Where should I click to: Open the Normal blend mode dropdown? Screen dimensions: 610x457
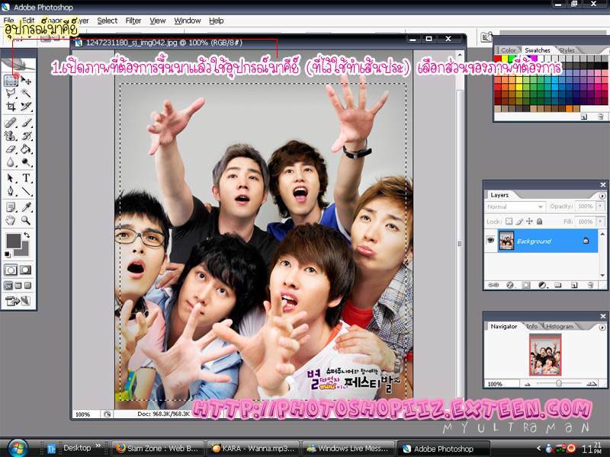pyautogui.click(x=515, y=206)
